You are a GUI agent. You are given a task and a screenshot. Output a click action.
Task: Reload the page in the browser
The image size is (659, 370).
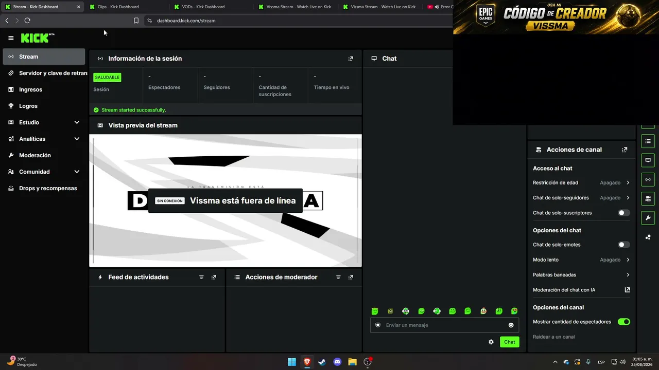tap(27, 21)
